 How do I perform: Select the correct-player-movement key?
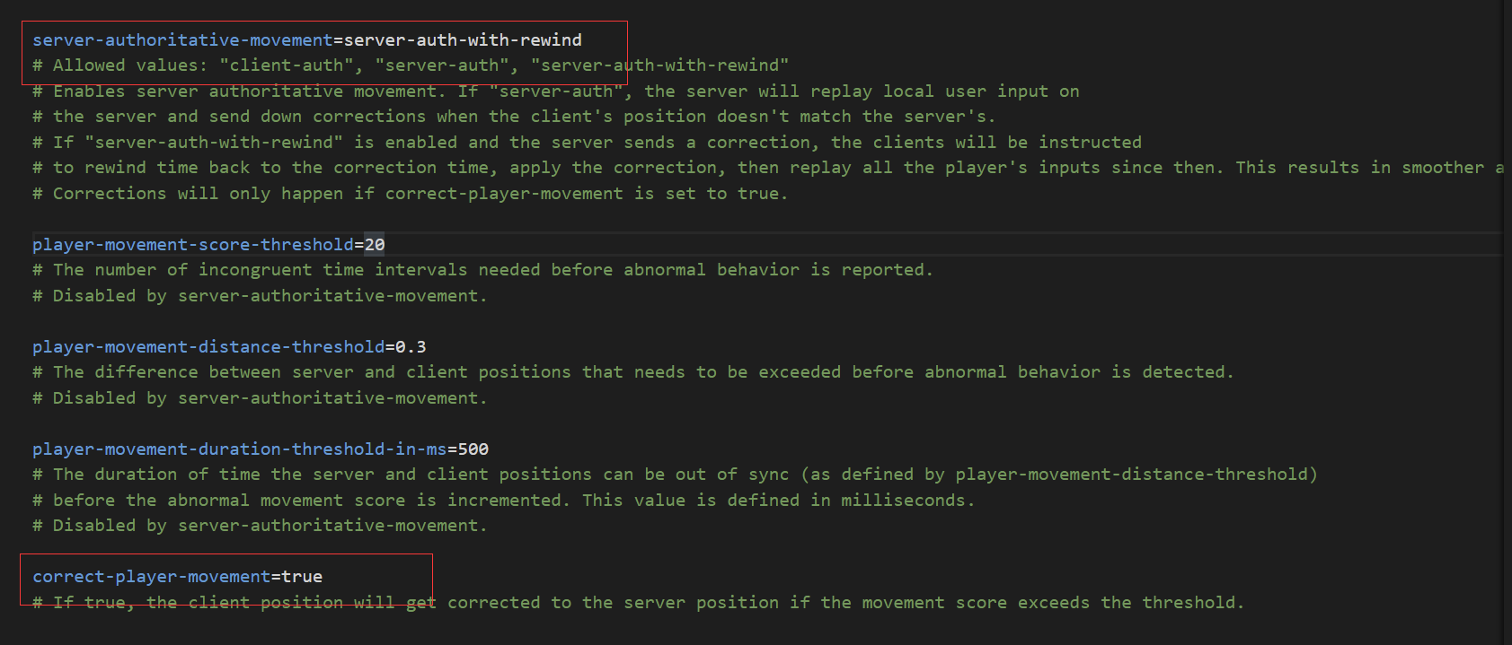[x=151, y=577]
